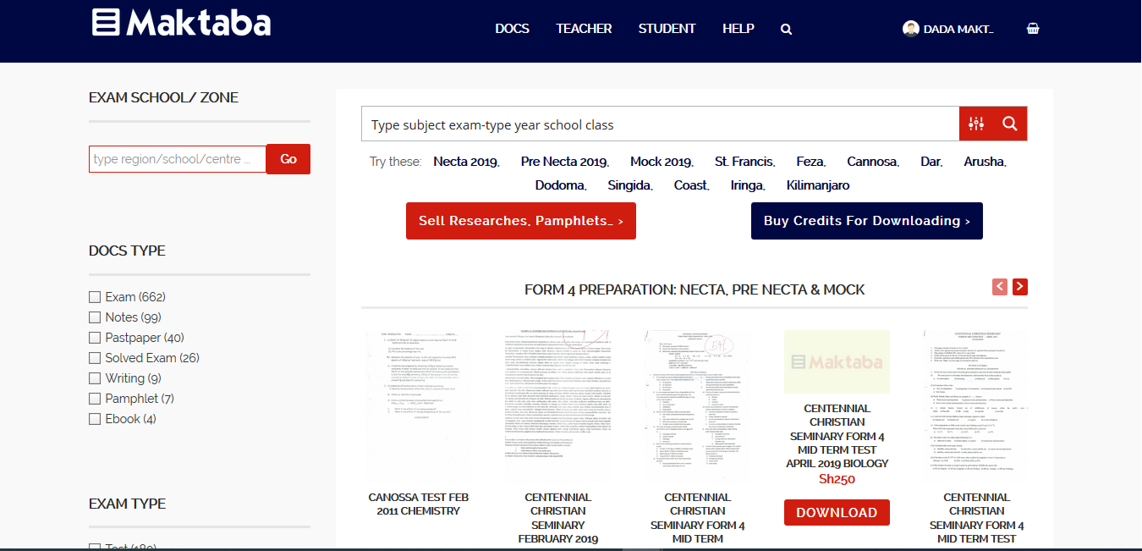The height and width of the screenshot is (551, 1142).
Task: Select the Dodoma suggestion
Action: click(561, 185)
